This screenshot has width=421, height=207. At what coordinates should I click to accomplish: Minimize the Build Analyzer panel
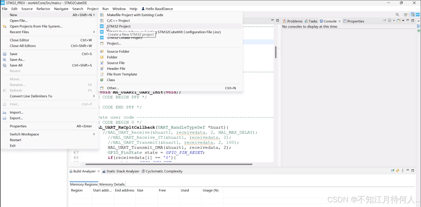click(x=408, y=170)
